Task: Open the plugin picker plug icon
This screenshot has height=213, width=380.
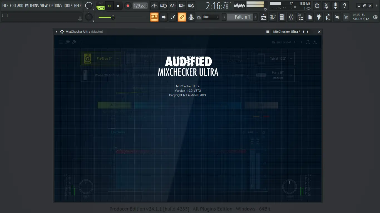Action: (319, 17)
